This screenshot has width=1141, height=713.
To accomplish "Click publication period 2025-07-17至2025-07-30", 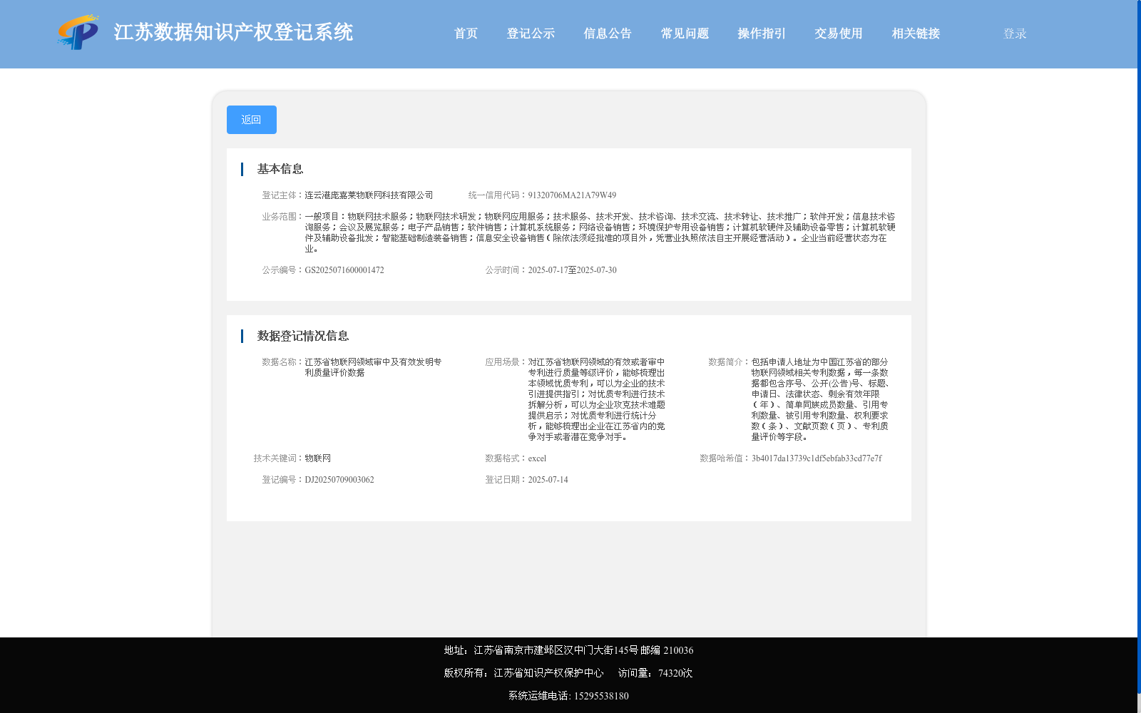I will (572, 270).
